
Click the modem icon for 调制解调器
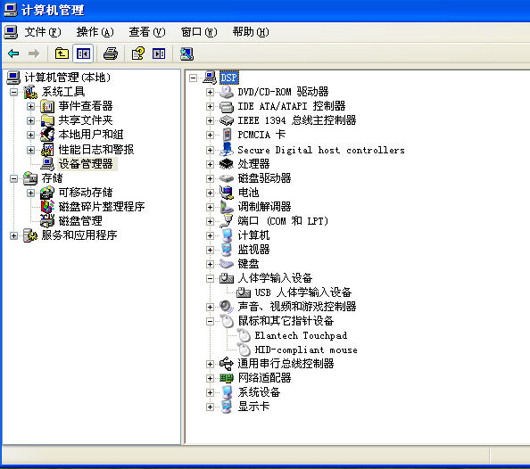tap(226, 207)
